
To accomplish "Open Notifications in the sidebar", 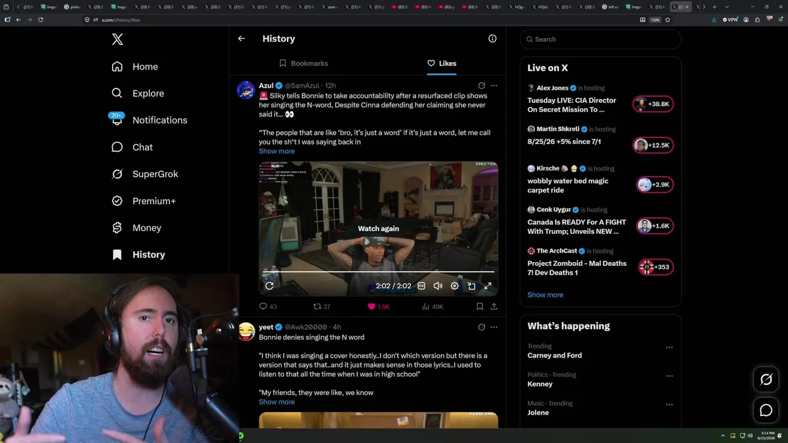I will tap(149, 120).
